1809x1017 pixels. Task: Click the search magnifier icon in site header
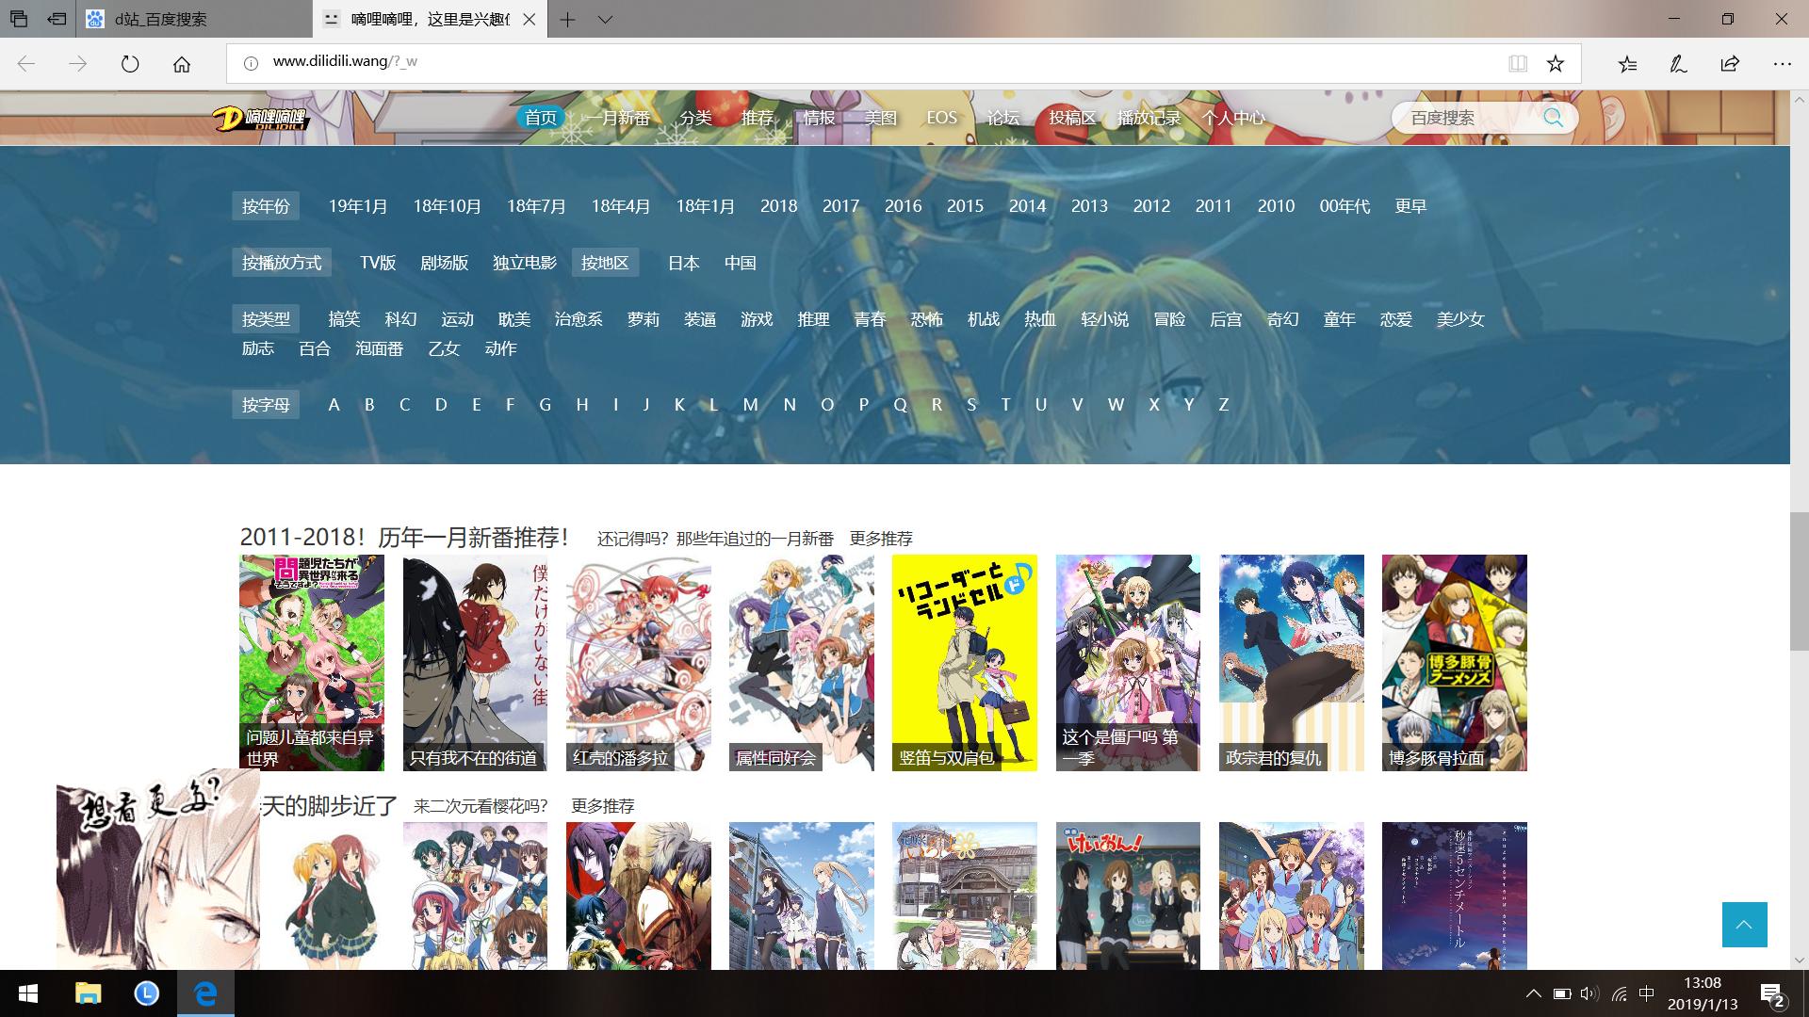click(1553, 118)
